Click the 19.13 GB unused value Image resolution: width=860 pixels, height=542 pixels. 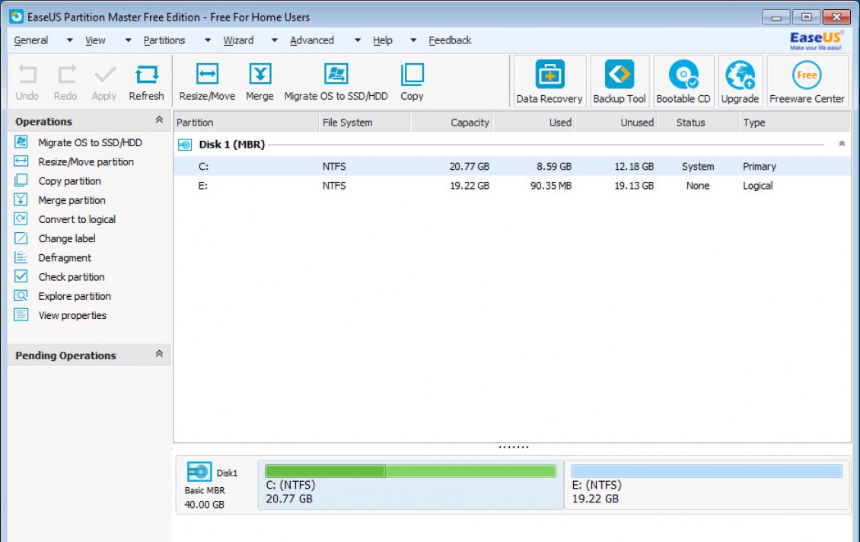click(634, 186)
